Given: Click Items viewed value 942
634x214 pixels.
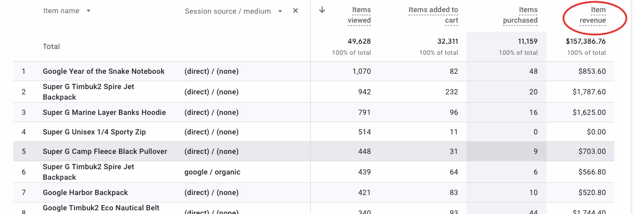Looking at the screenshot, I should [x=365, y=92].
